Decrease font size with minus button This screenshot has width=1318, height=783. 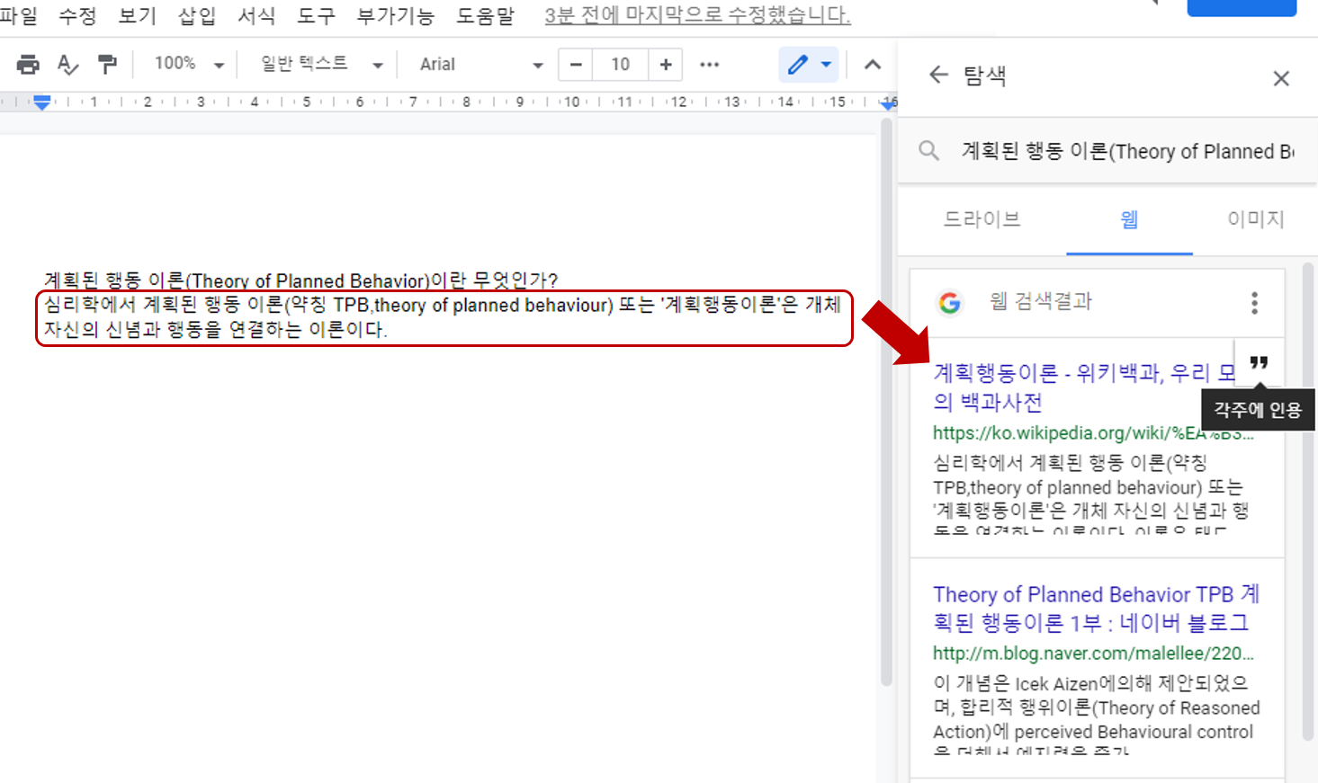tap(576, 65)
